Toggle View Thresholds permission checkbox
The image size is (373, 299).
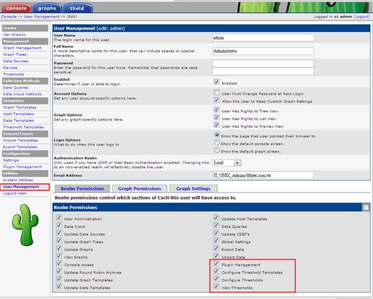click(x=216, y=286)
